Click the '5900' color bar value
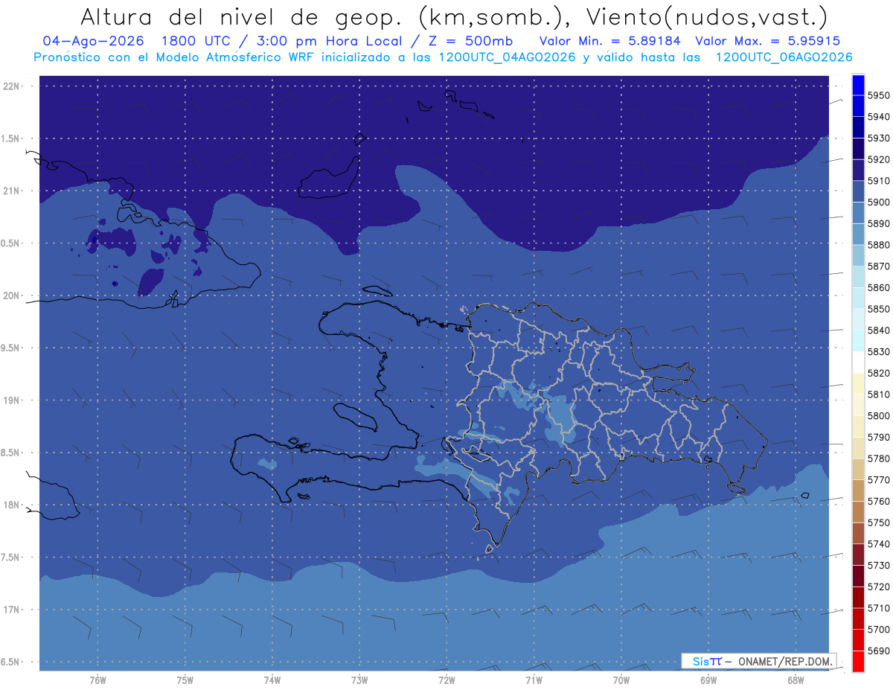This screenshot has width=893, height=690. click(x=879, y=202)
